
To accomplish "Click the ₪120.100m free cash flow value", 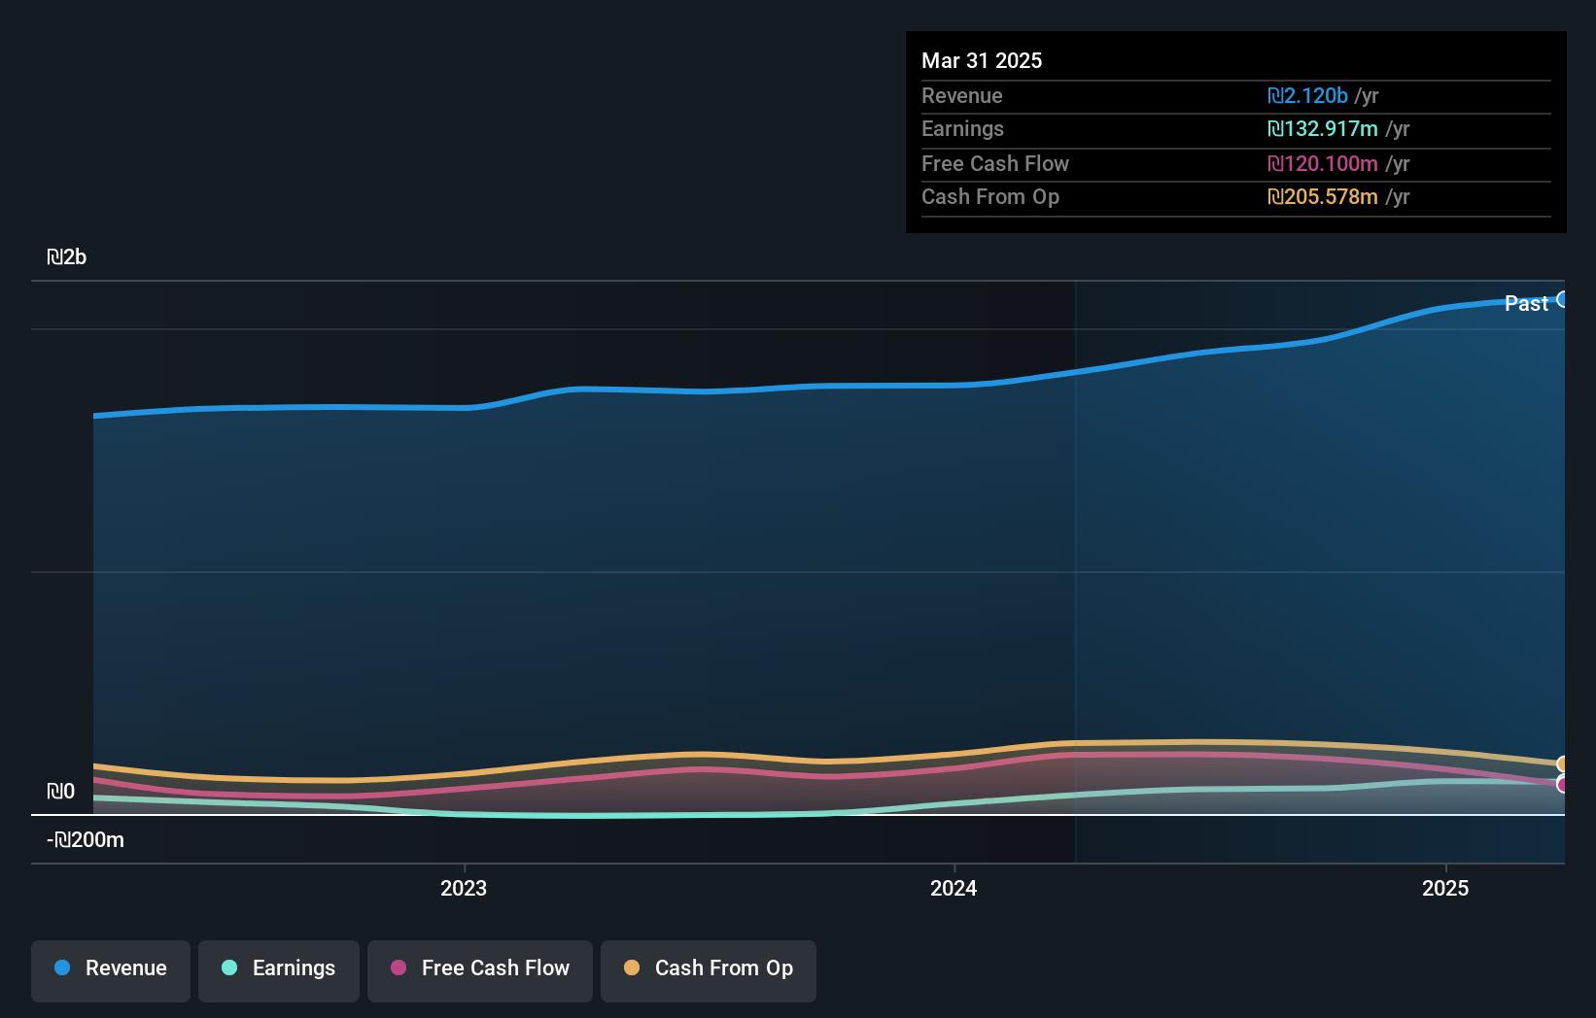I will (1323, 163).
